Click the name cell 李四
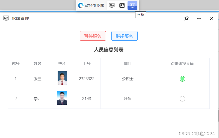Screen dimensions: 219x138 [x=37, y=99]
